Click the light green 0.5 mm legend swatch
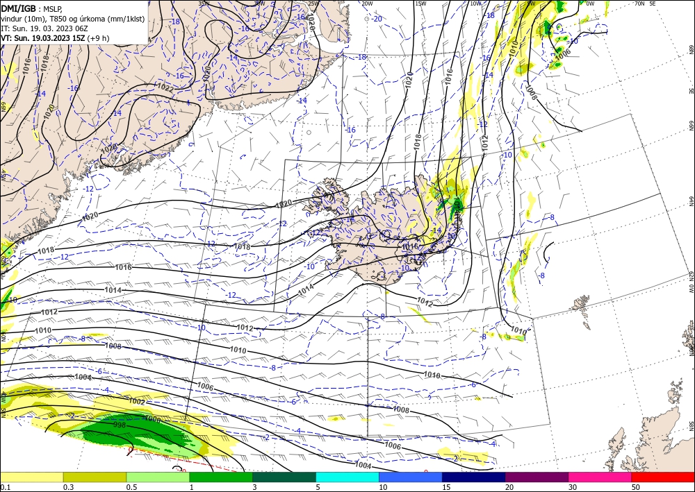The image size is (695, 492). 158,477
